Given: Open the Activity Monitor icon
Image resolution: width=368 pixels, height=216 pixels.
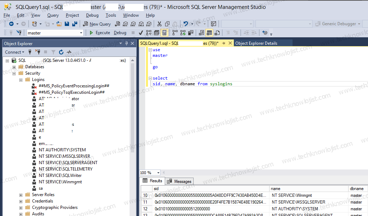Looking at the screenshot, I should (213, 24).
